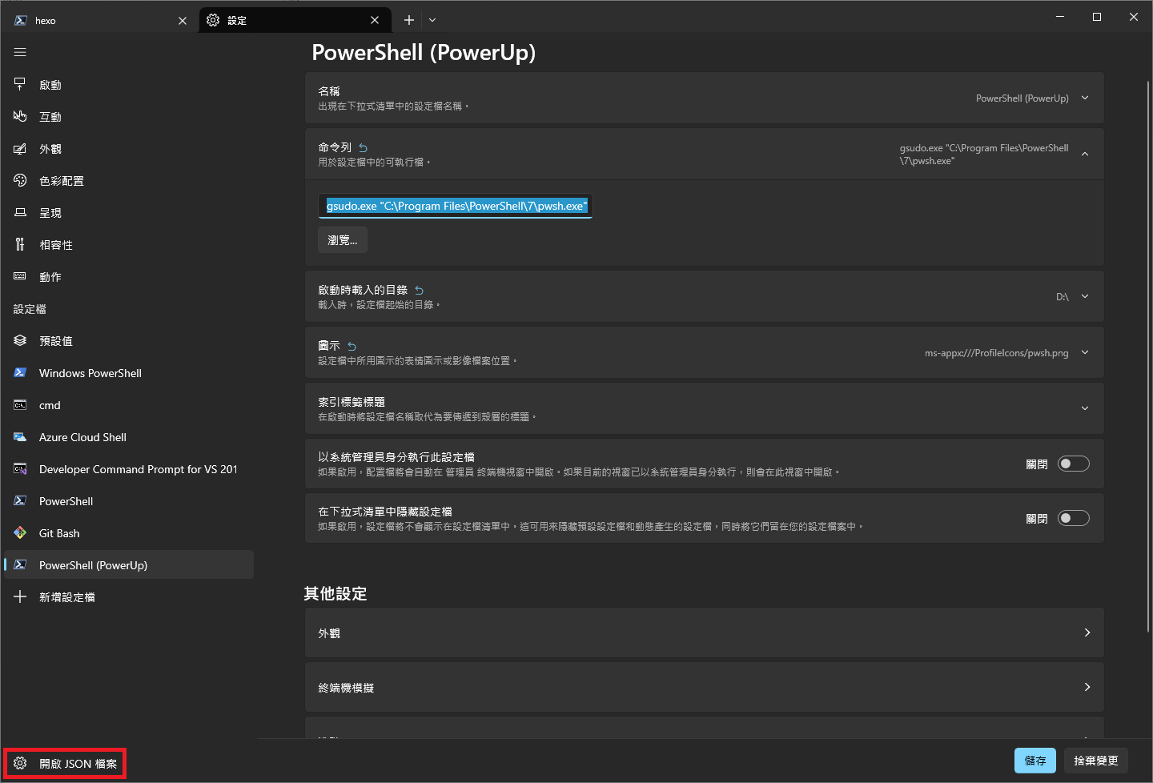This screenshot has width=1153, height=783.
Task: Select the Git Bash profile icon
Action: point(20,532)
